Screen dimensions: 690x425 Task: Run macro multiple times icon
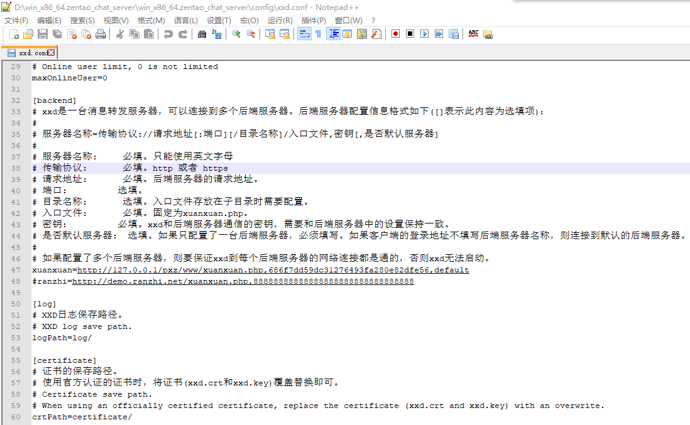click(x=439, y=34)
